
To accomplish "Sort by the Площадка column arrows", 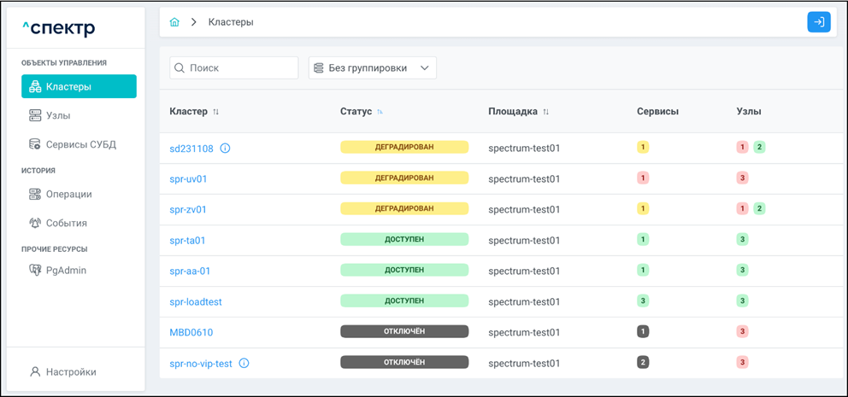I will click(x=545, y=112).
